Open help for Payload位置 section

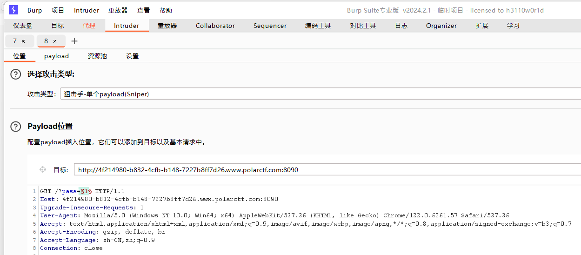tap(16, 126)
